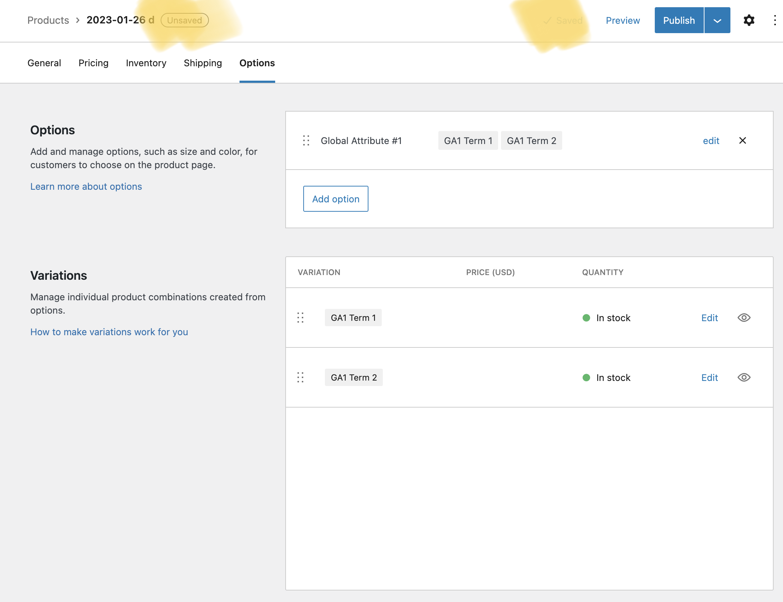Select the Shipping tab
The image size is (783, 602).
[x=202, y=63]
